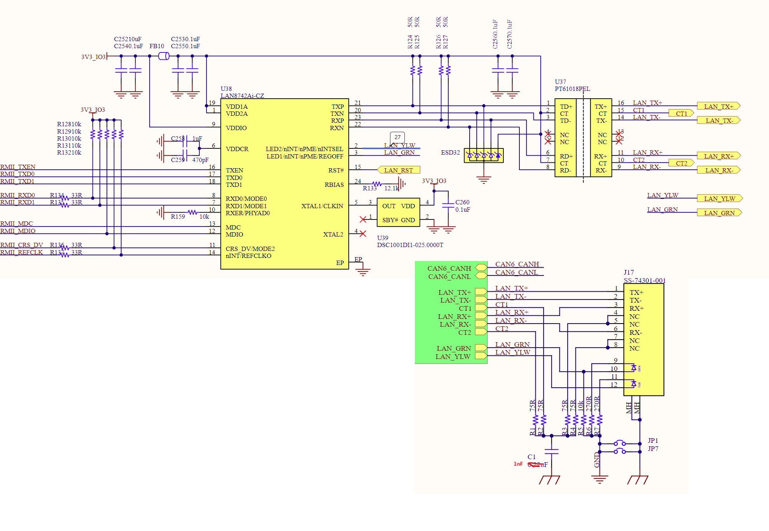
Task: Select the CAN6_CANH sheet entry in green block
Action: pos(481,268)
